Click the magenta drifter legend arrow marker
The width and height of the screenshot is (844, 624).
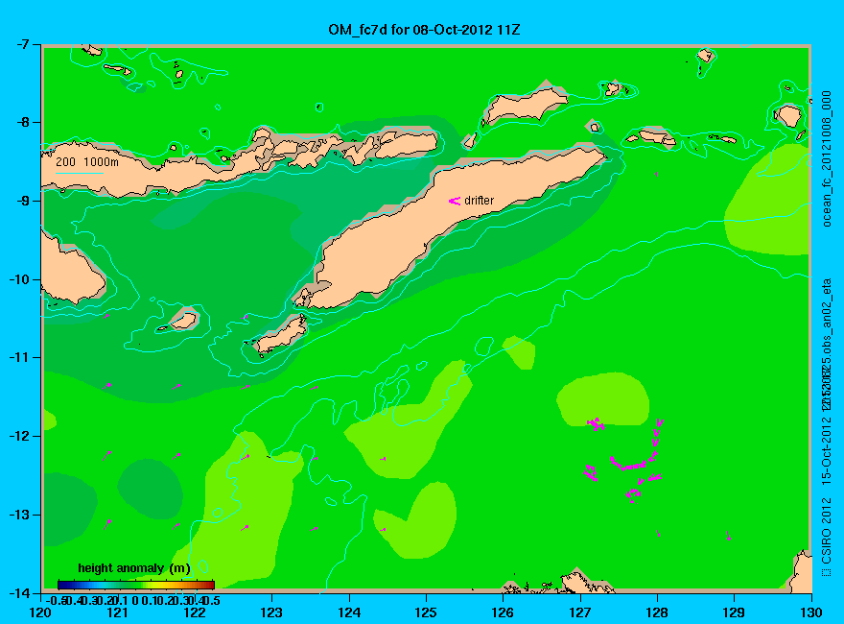click(x=455, y=201)
